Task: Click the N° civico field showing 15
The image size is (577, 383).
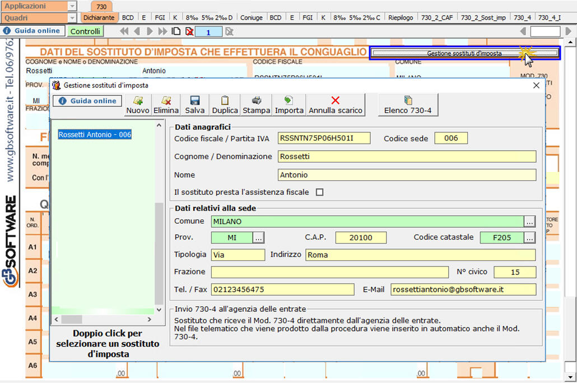Action: (515, 272)
